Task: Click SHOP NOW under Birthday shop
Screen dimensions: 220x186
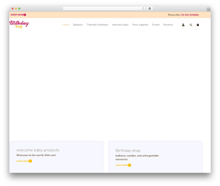Action: [123, 165]
